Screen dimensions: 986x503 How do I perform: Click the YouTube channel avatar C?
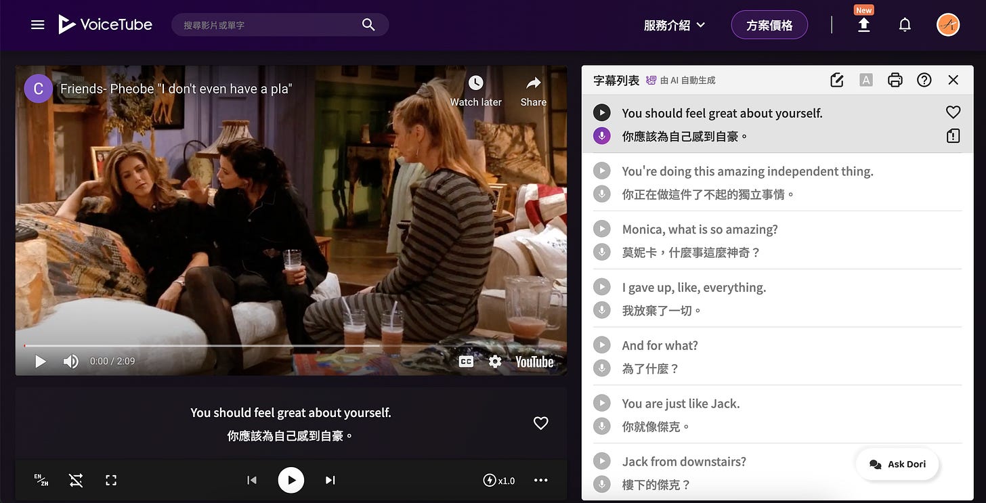pos(38,89)
